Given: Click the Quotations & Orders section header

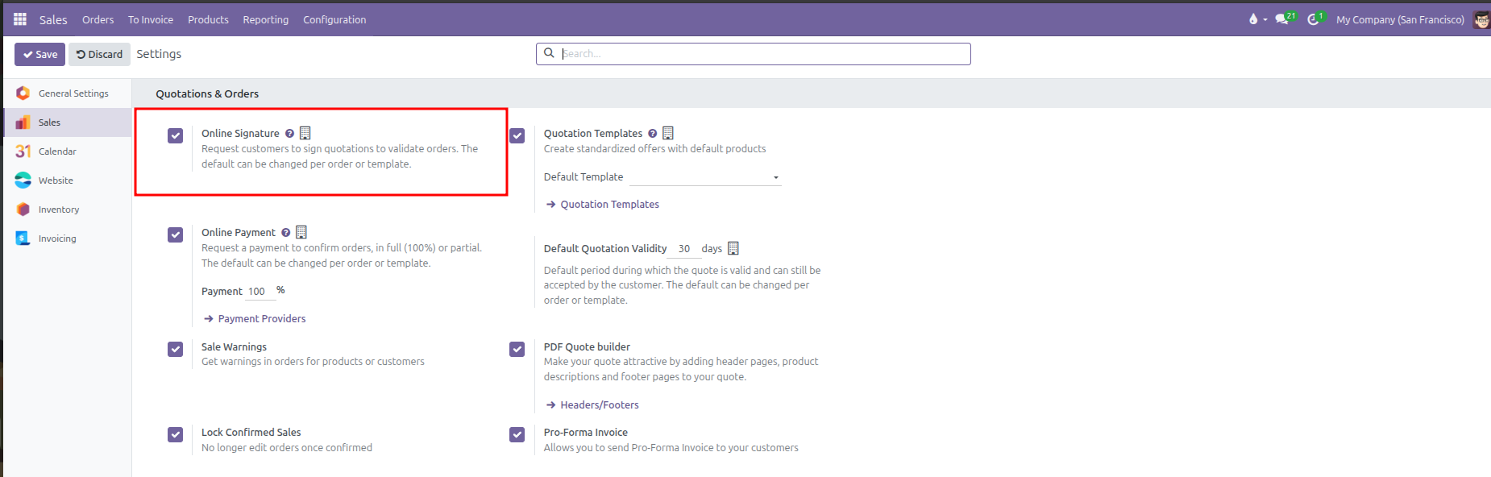Looking at the screenshot, I should [207, 93].
